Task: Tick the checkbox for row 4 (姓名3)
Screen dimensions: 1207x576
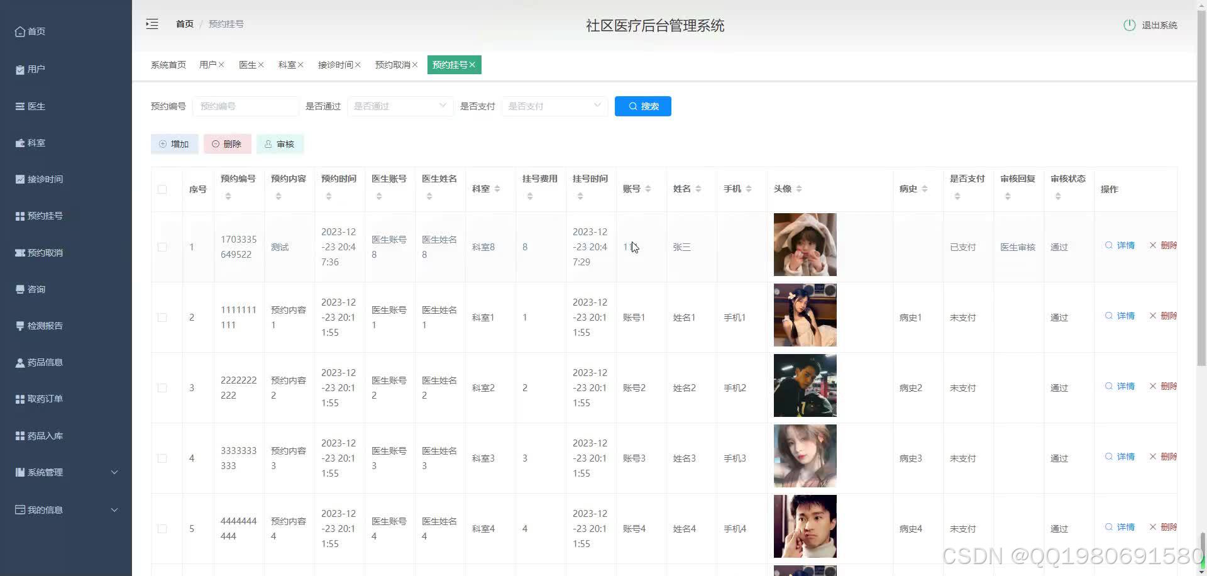Action: click(x=162, y=458)
